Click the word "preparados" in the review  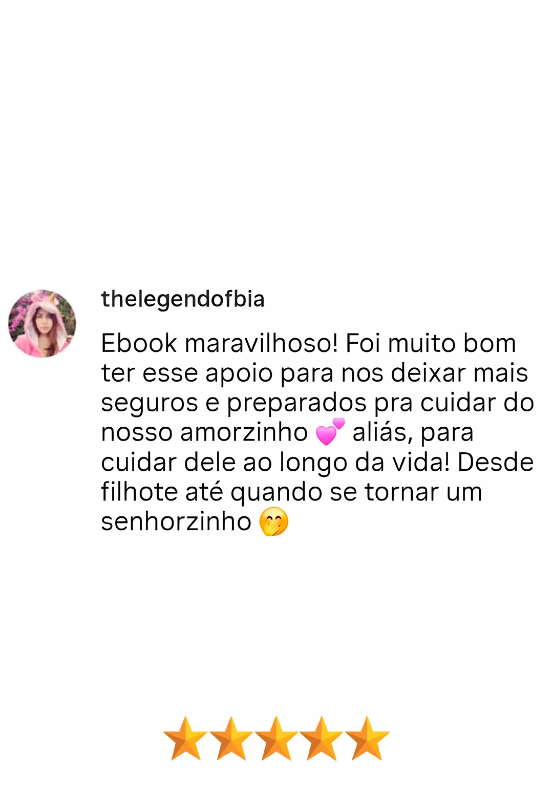pos(297,404)
